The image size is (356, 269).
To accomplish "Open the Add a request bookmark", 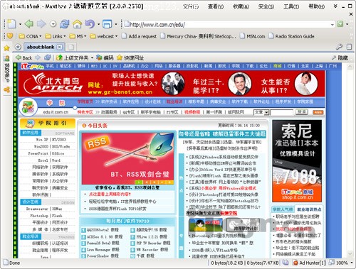I will point(139,36).
